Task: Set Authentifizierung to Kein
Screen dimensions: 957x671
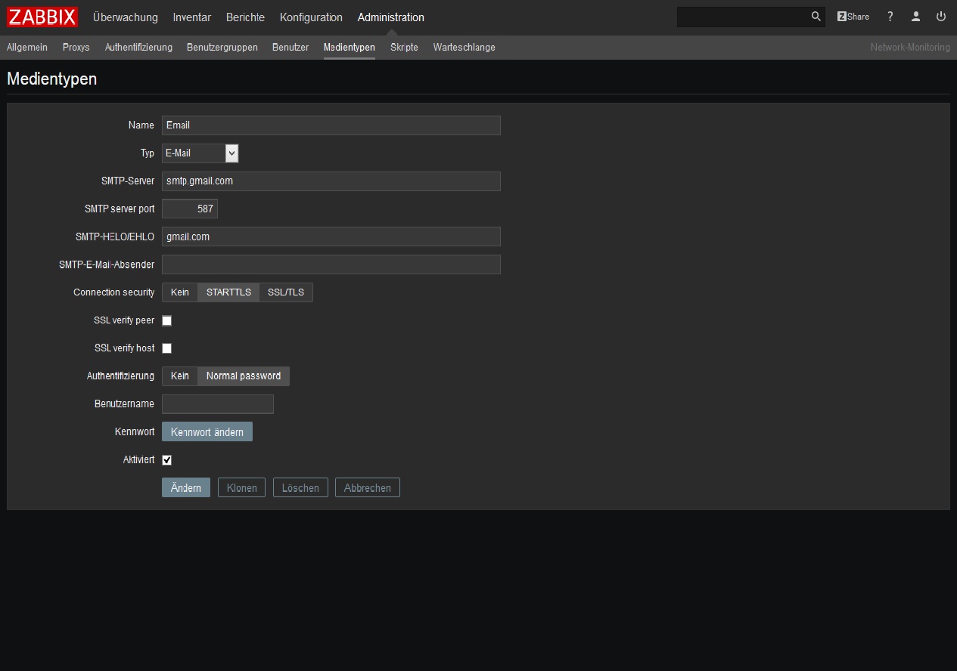Action: (180, 376)
